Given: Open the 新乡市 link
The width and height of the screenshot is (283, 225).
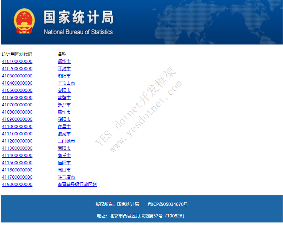Looking at the screenshot, I should [64, 105].
